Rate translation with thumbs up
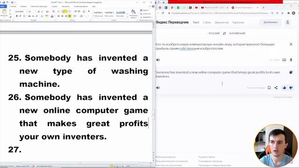Viewport: 299px width, 168px height. pos(285,88)
